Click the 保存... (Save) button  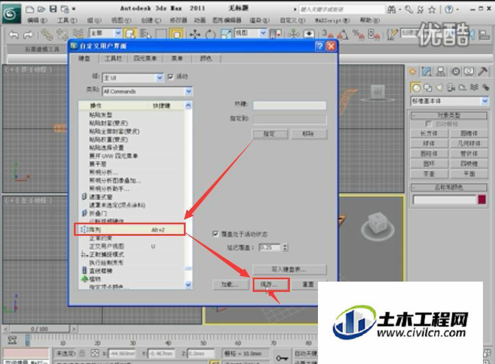(x=271, y=284)
